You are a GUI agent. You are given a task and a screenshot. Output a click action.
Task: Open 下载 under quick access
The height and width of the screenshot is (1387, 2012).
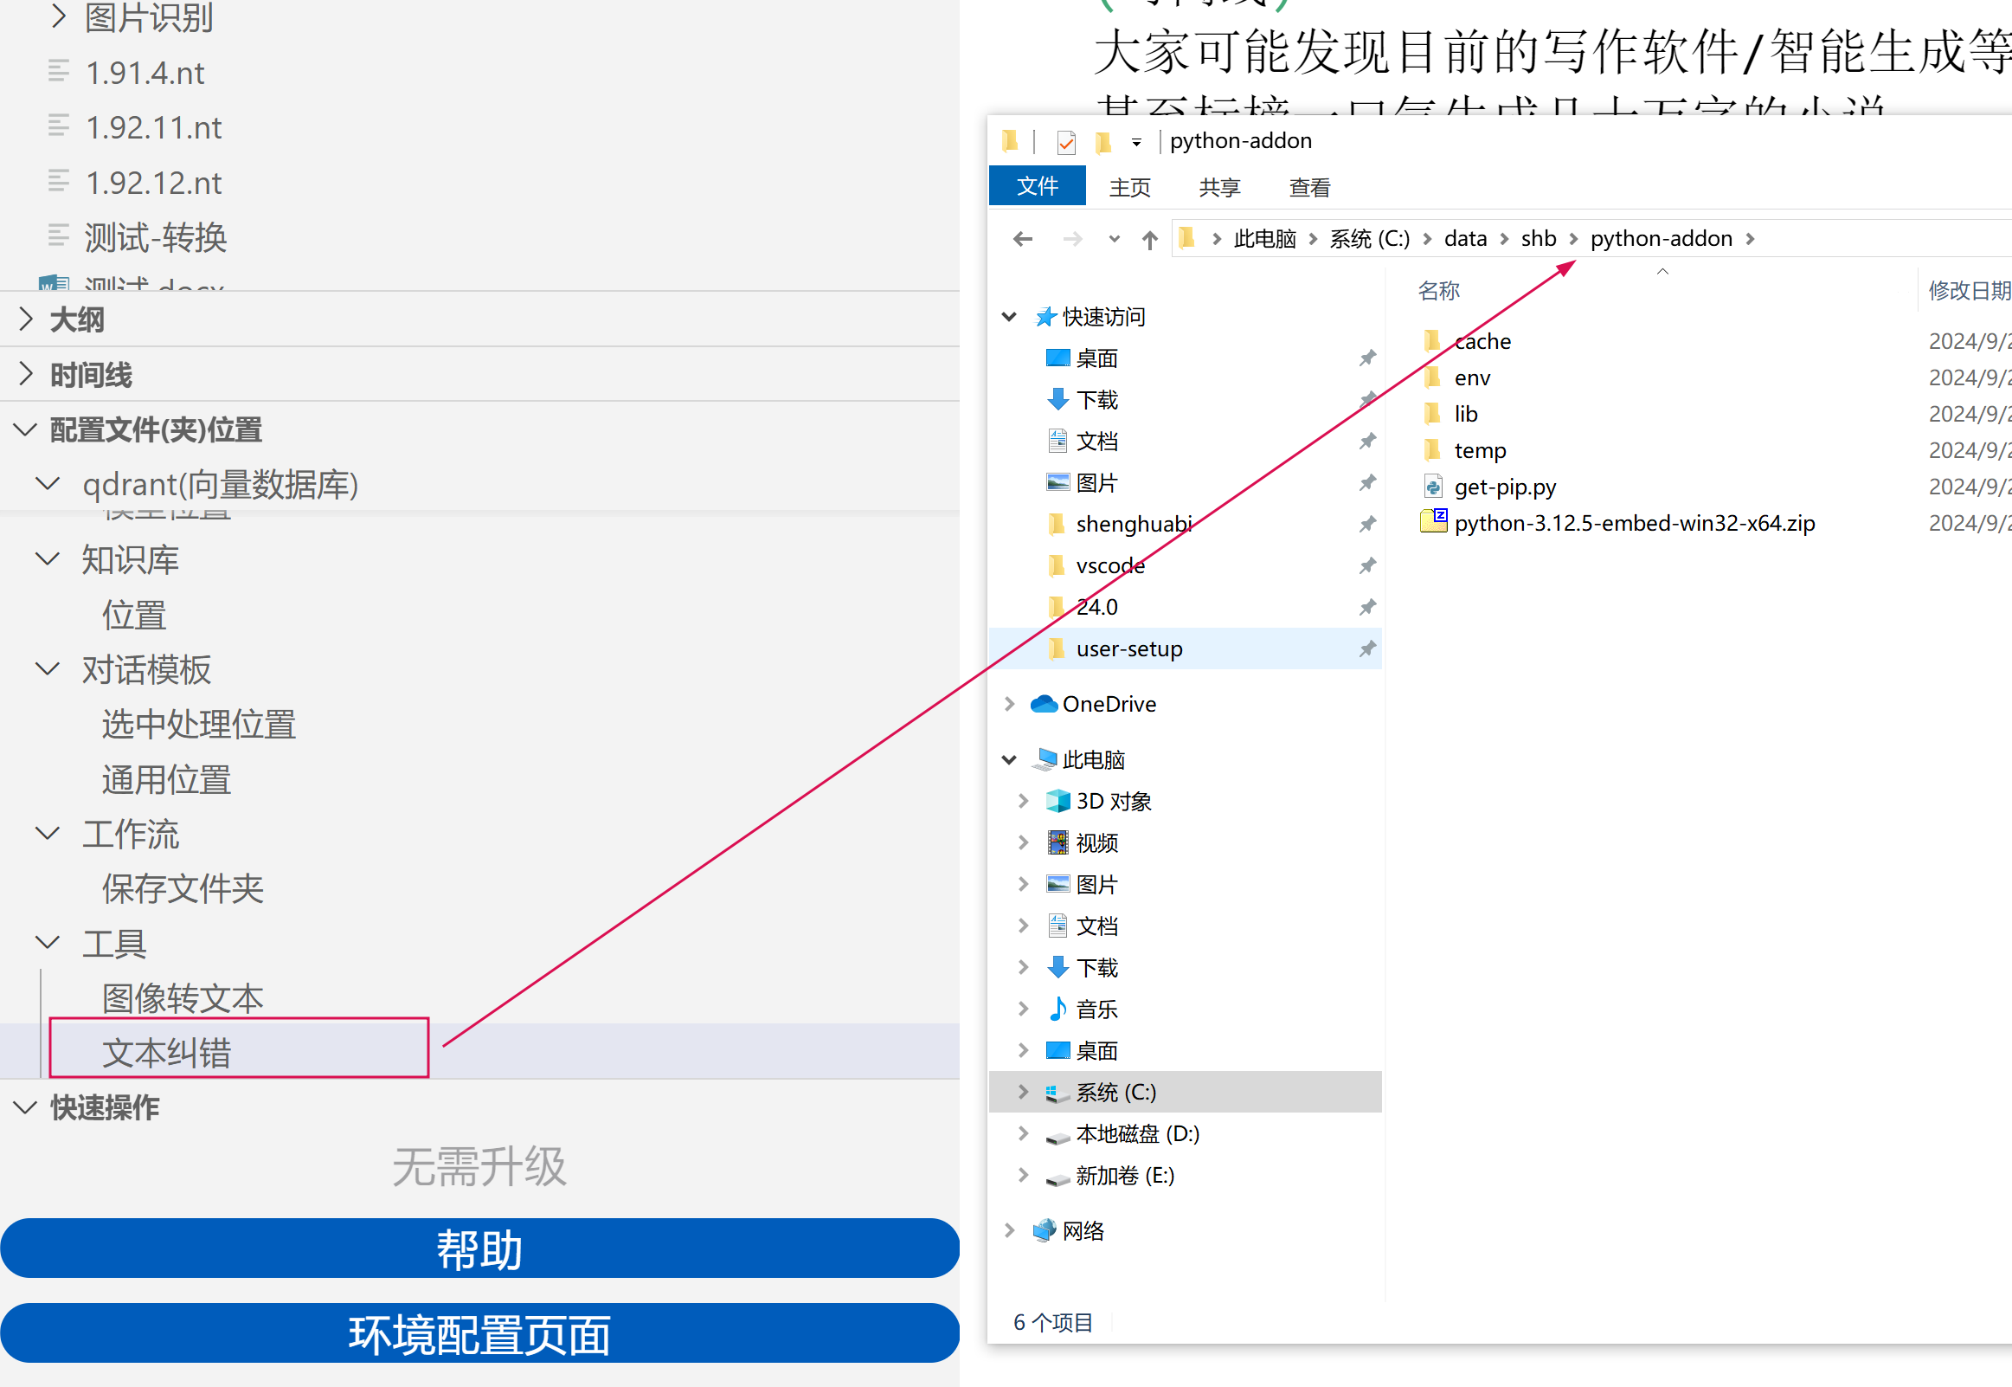point(1096,400)
